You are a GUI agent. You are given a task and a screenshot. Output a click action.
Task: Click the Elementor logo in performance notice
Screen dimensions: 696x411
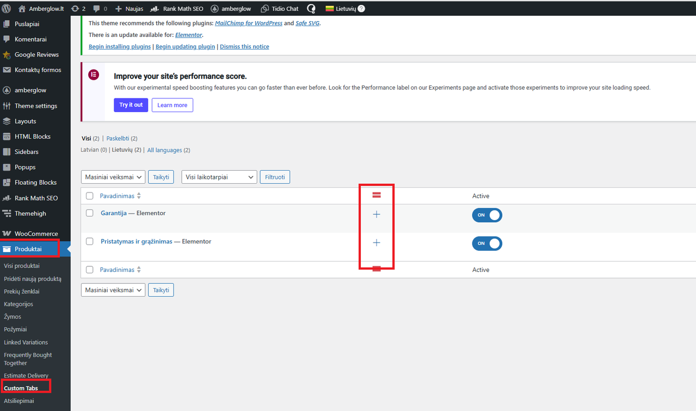94,75
